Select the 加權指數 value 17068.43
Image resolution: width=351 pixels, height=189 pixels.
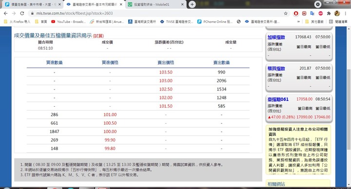(303, 37)
